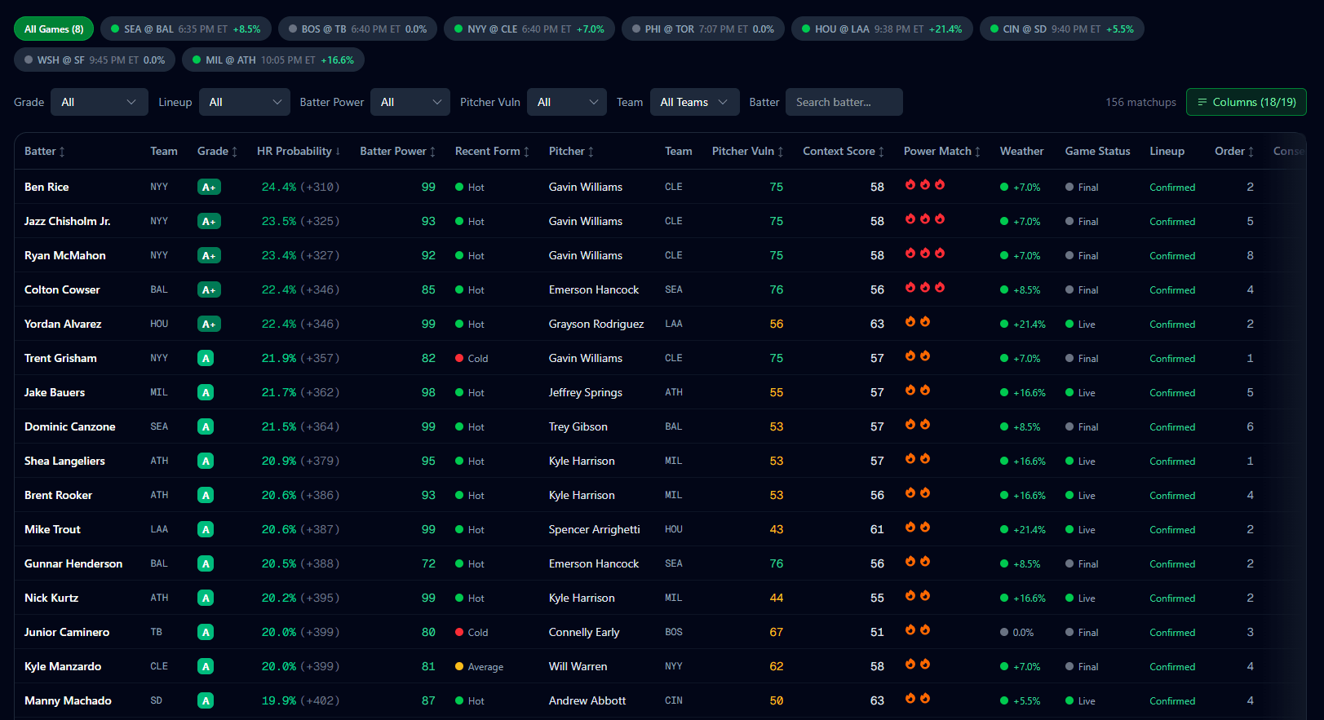Select the All Games (8) filter

(x=54, y=29)
